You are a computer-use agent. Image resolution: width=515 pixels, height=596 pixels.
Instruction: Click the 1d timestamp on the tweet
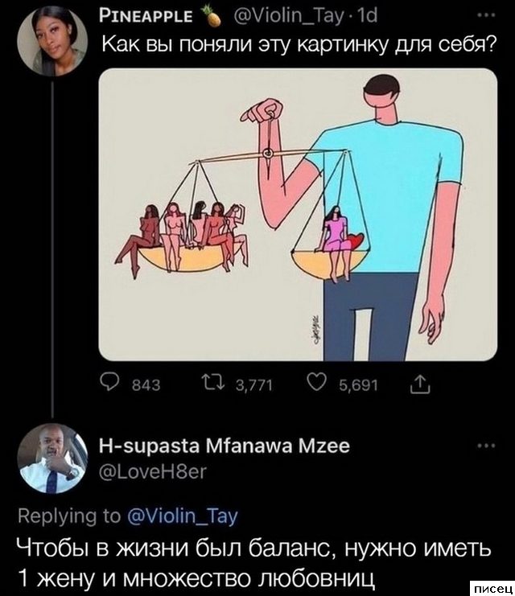(367, 16)
